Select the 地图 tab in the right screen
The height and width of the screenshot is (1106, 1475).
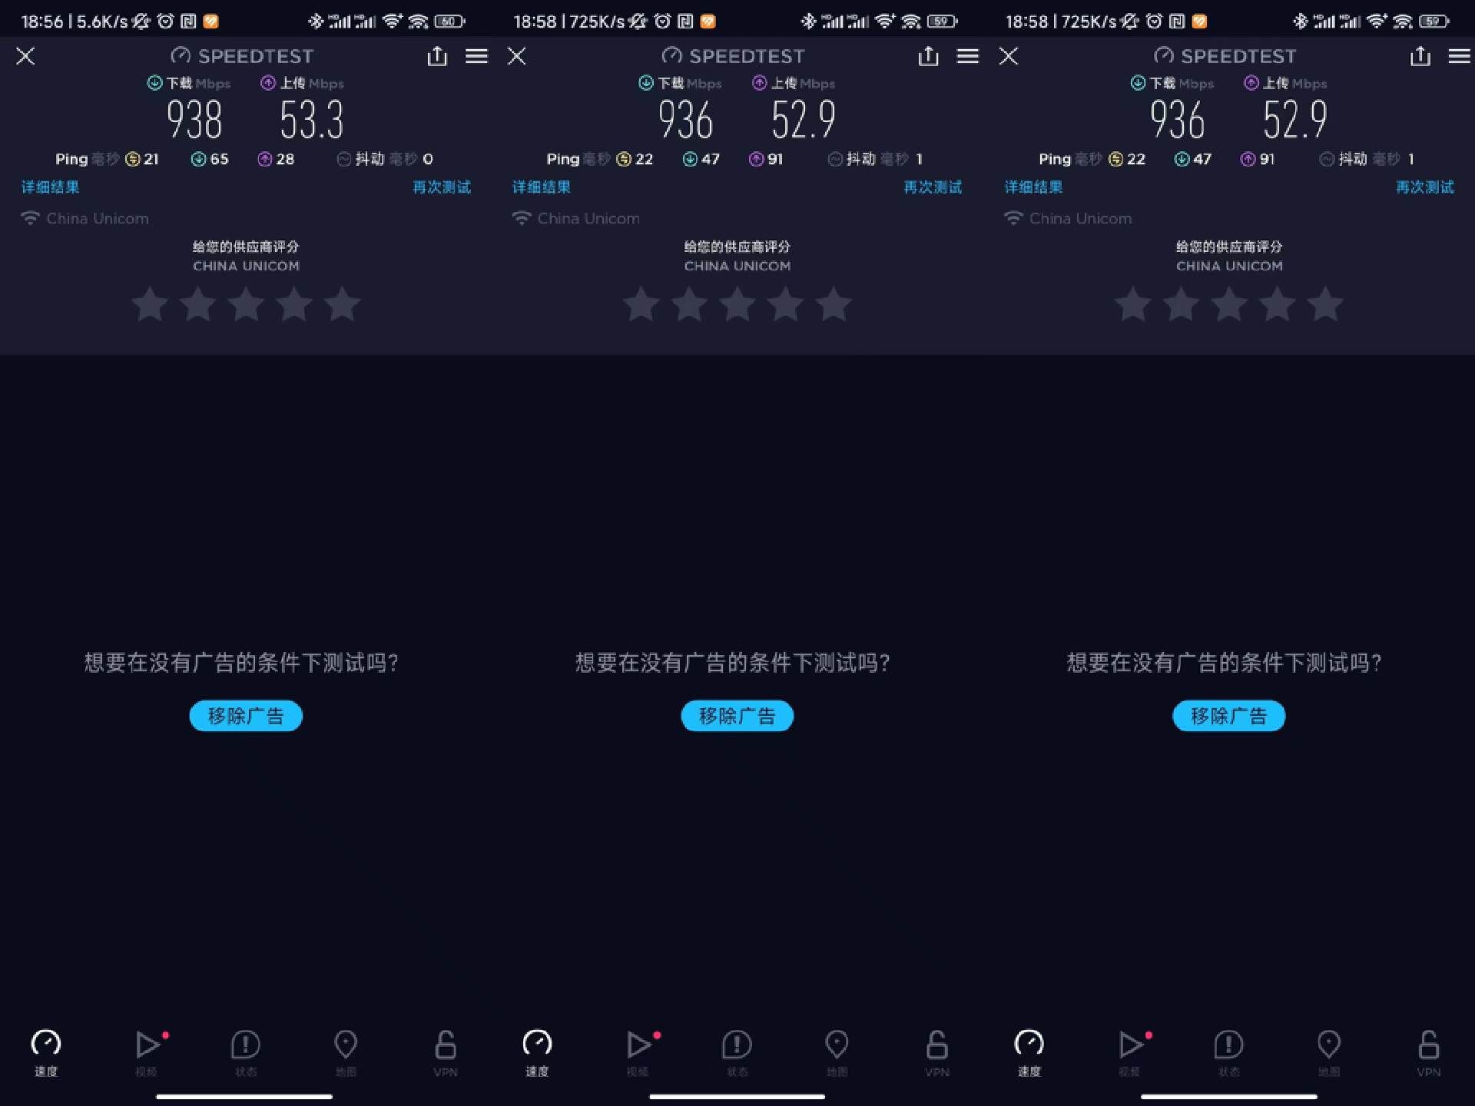coord(1329,1053)
